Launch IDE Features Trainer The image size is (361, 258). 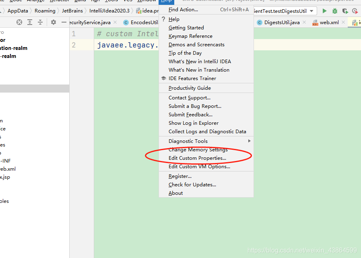(x=206, y=78)
